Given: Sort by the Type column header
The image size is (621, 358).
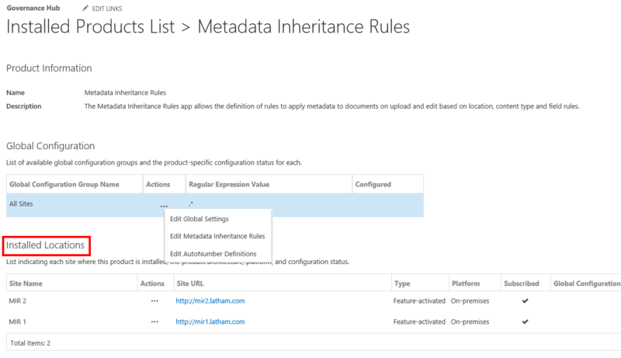Looking at the screenshot, I should pos(402,283).
